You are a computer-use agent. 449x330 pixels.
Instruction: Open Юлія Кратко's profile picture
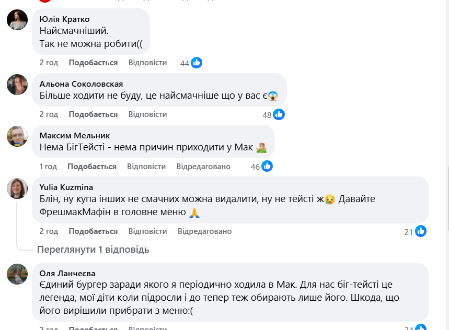(17, 20)
